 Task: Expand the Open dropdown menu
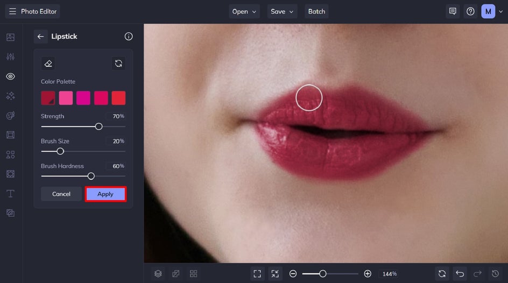pos(245,11)
